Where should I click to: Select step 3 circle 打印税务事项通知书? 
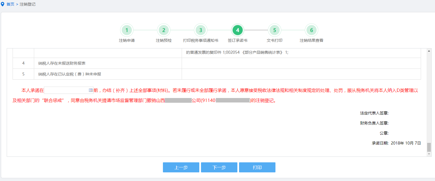pos(201,30)
